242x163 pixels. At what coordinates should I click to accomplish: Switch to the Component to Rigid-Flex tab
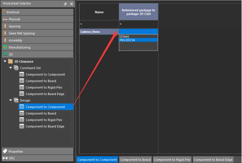click(x=172, y=160)
